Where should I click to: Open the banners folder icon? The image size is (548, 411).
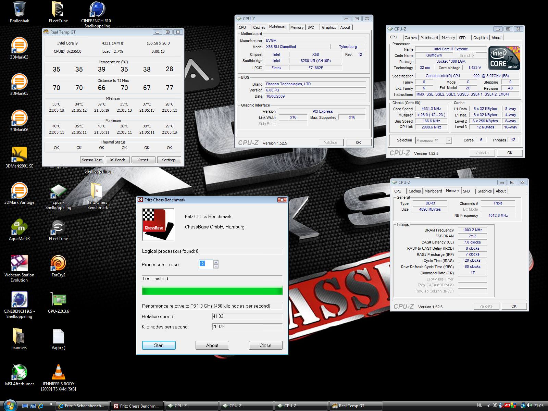19,336
